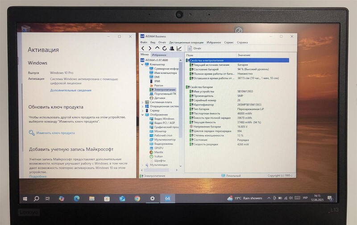Select the GPGPU tree item
The width and height of the screenshot is (357, 225).
click(157, 148)
